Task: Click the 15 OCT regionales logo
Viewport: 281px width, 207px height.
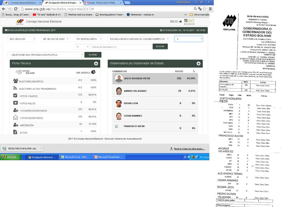Action: click(189, 22)
